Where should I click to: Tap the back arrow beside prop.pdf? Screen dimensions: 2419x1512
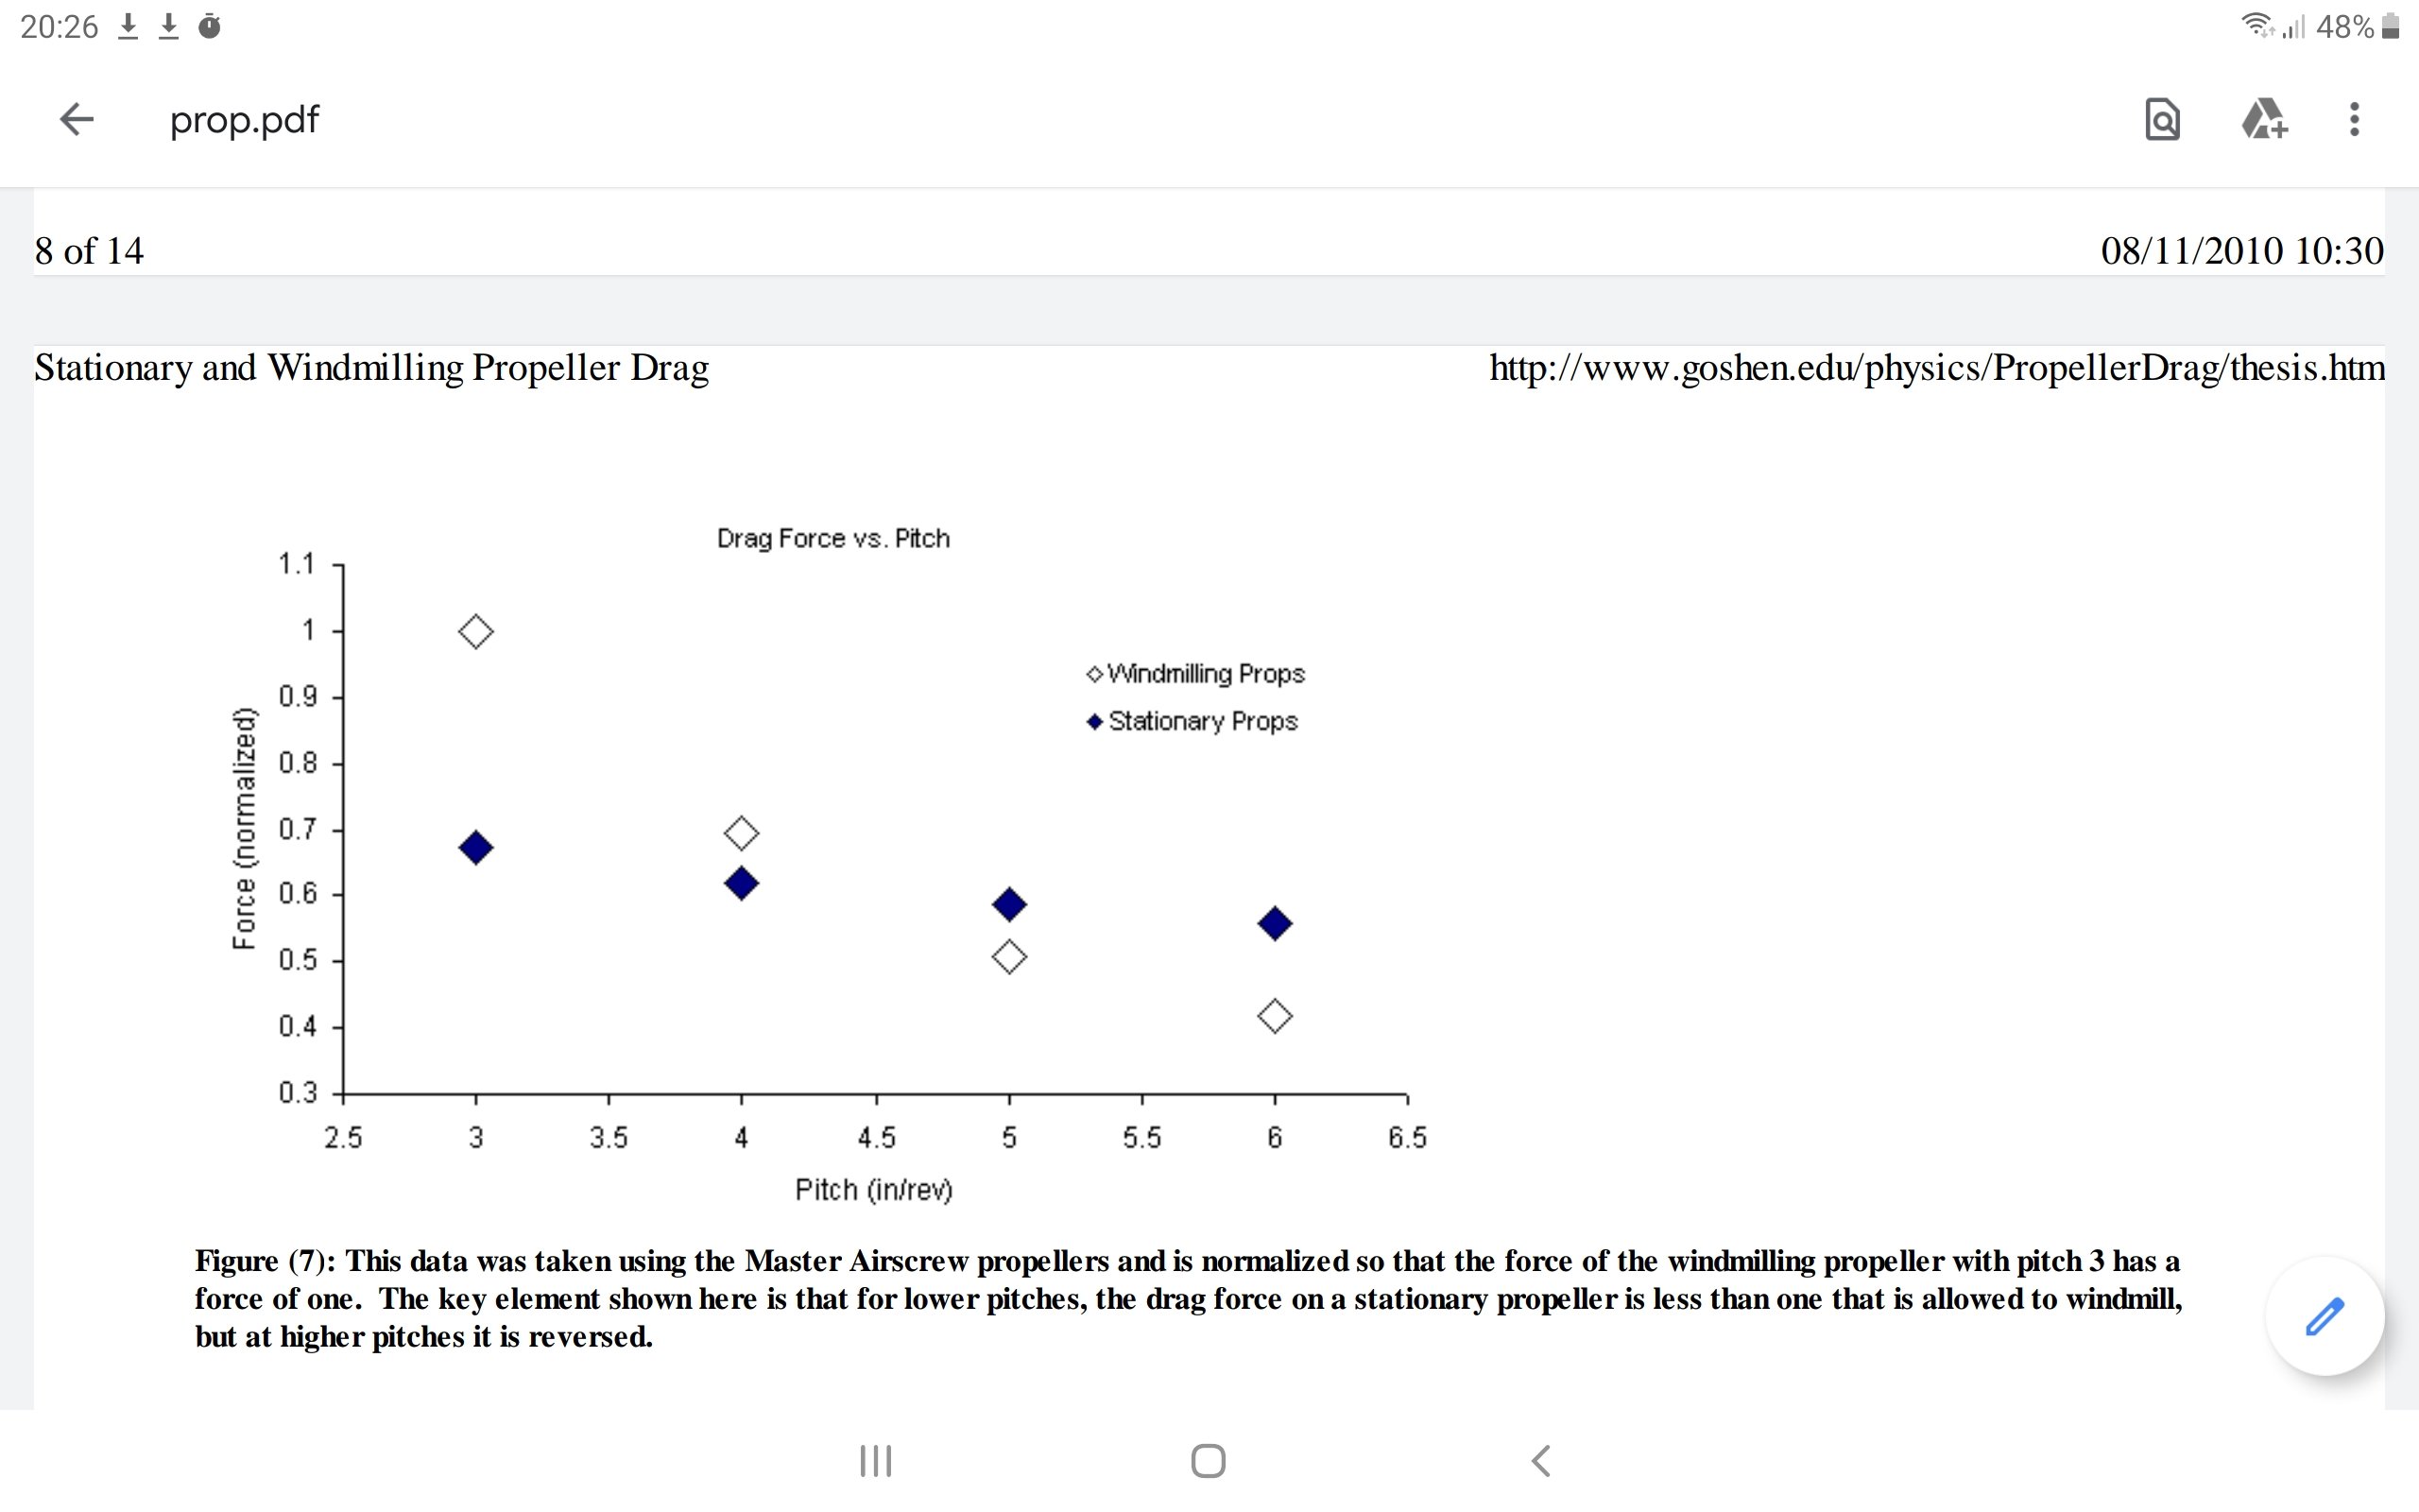tap(77, 120)
